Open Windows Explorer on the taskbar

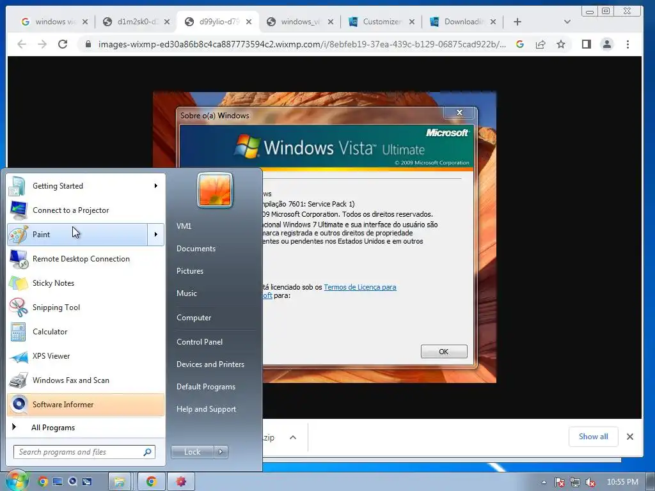click(120, 482)
